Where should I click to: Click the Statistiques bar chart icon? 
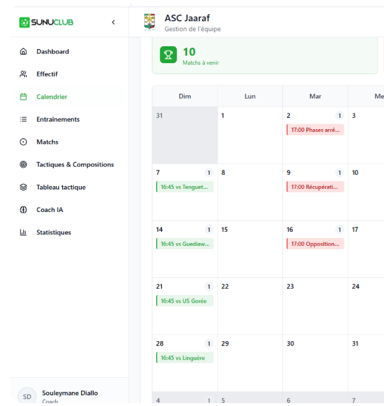coord(23,232)
